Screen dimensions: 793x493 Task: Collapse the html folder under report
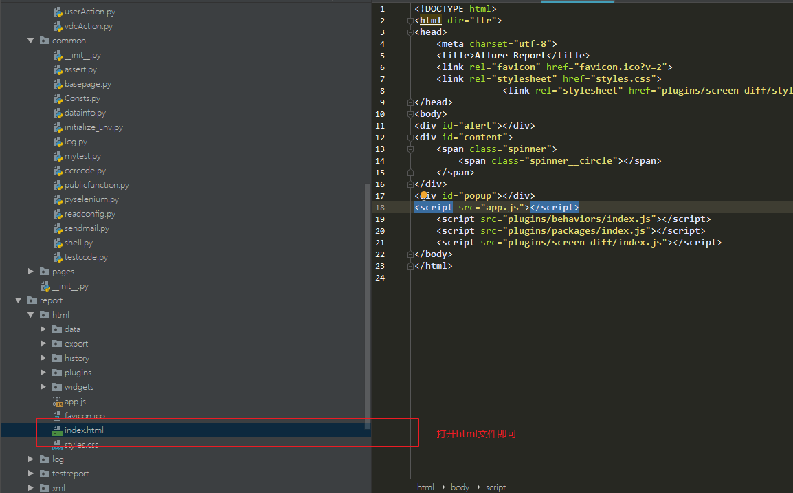(x=30, y=315)
